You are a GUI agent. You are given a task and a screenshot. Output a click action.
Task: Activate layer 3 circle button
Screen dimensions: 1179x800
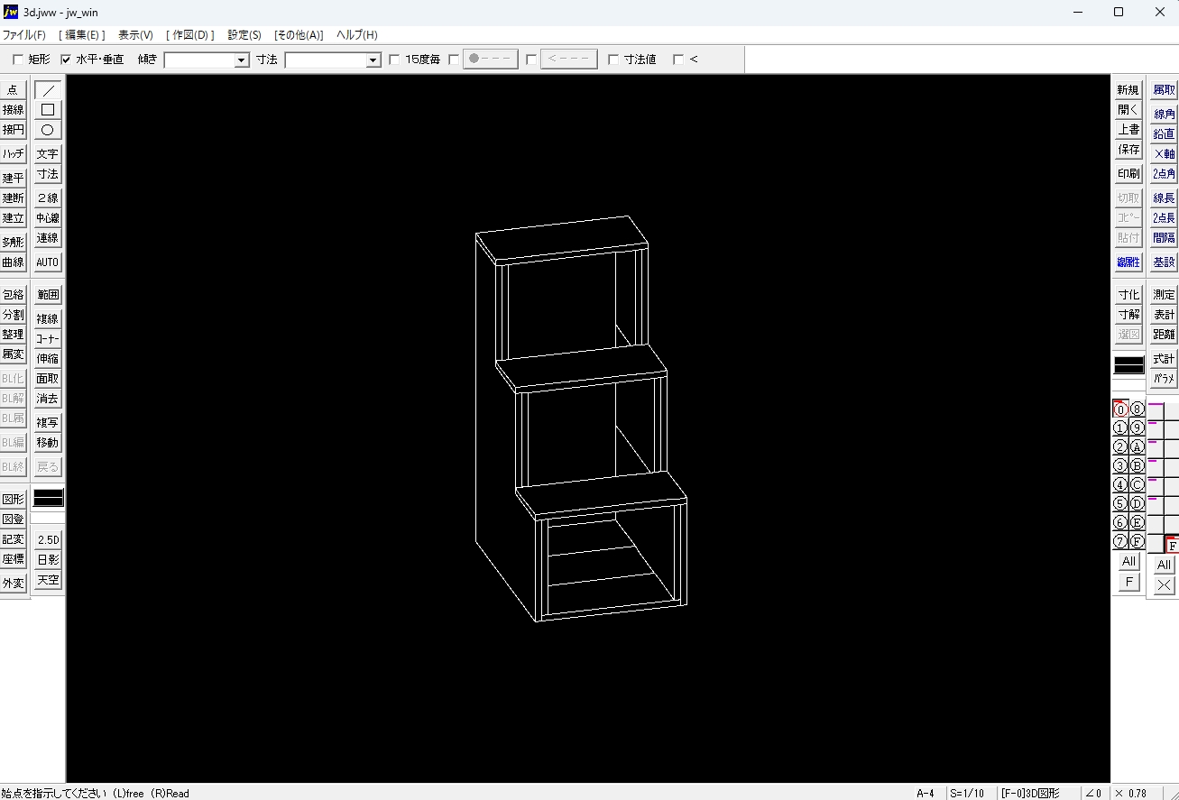click(x=1120, y=465)
